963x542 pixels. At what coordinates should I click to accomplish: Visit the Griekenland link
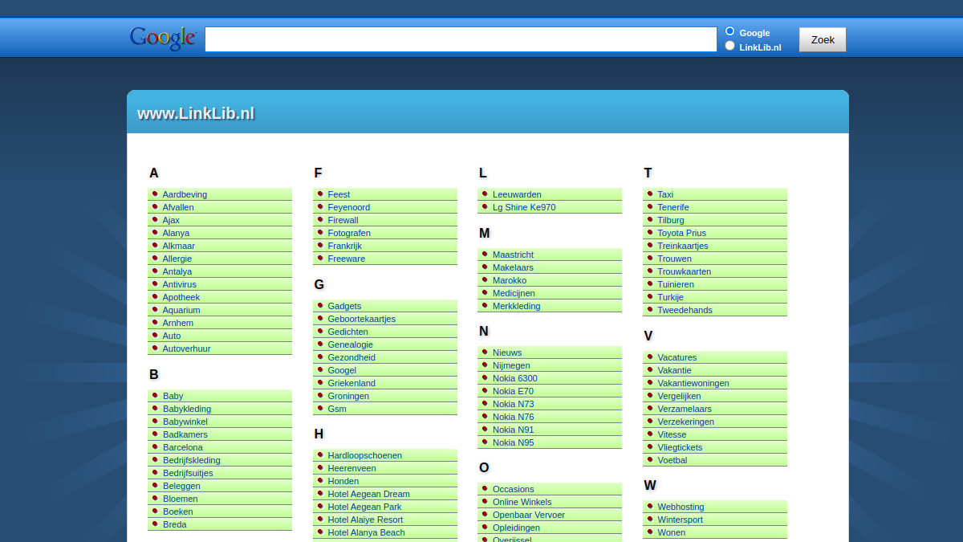(351, 383)
